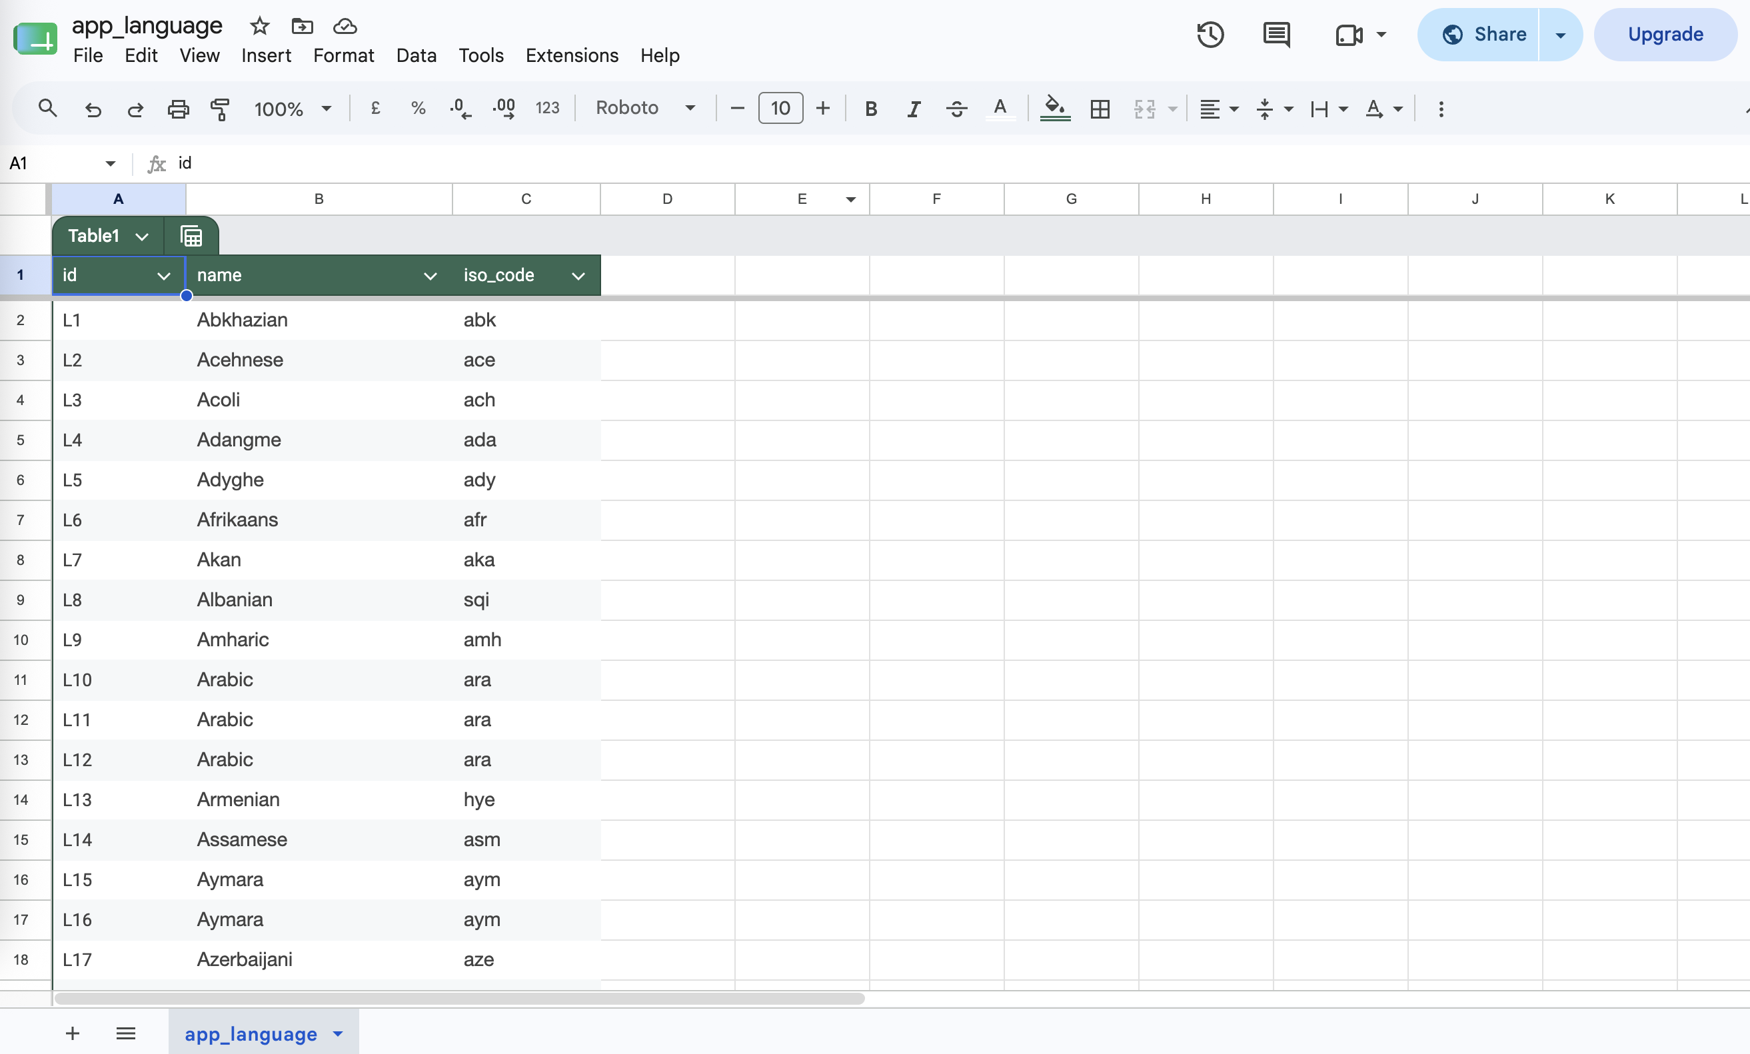1750x1054 pixels.
Task: Open the table view icon beside Table1
Action: coord(192,236)
